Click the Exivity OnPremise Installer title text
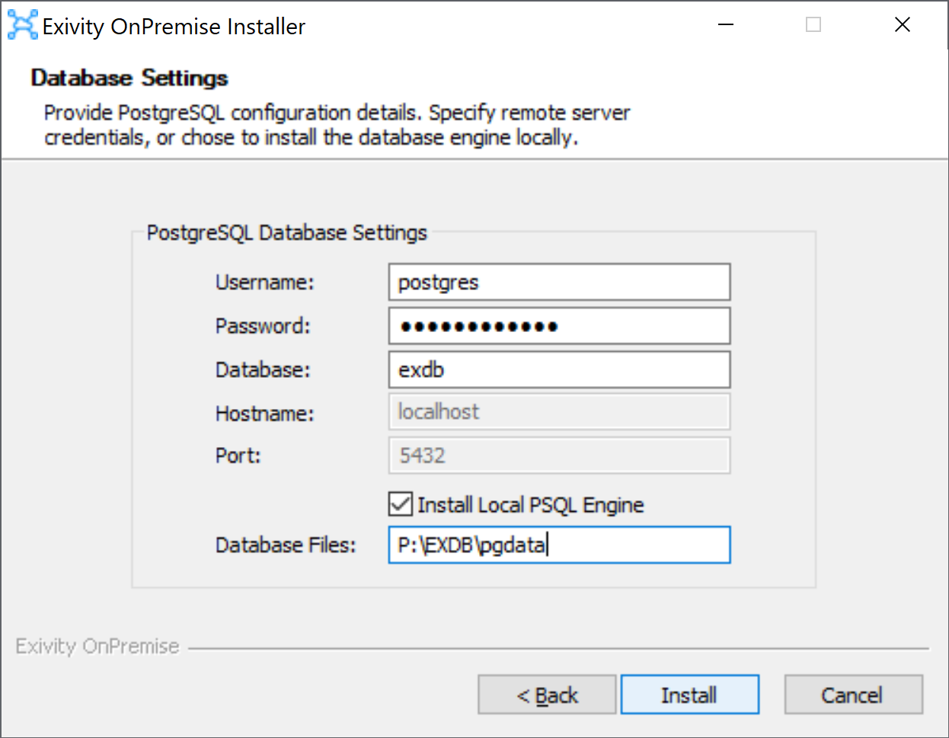Image resolution: width=949 pixels, height=738 pixels. click(174, 27)
